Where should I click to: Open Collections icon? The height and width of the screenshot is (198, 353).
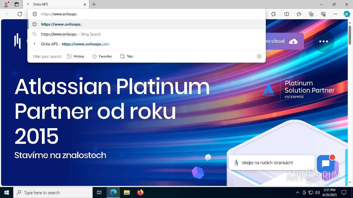pyautogui.click(x=311, y=14)
